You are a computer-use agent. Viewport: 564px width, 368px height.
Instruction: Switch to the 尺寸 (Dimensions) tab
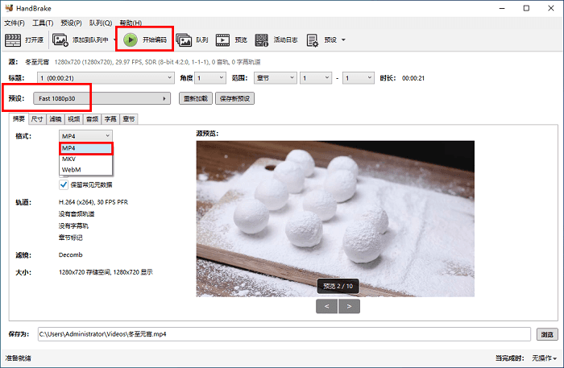pos(37,119)
